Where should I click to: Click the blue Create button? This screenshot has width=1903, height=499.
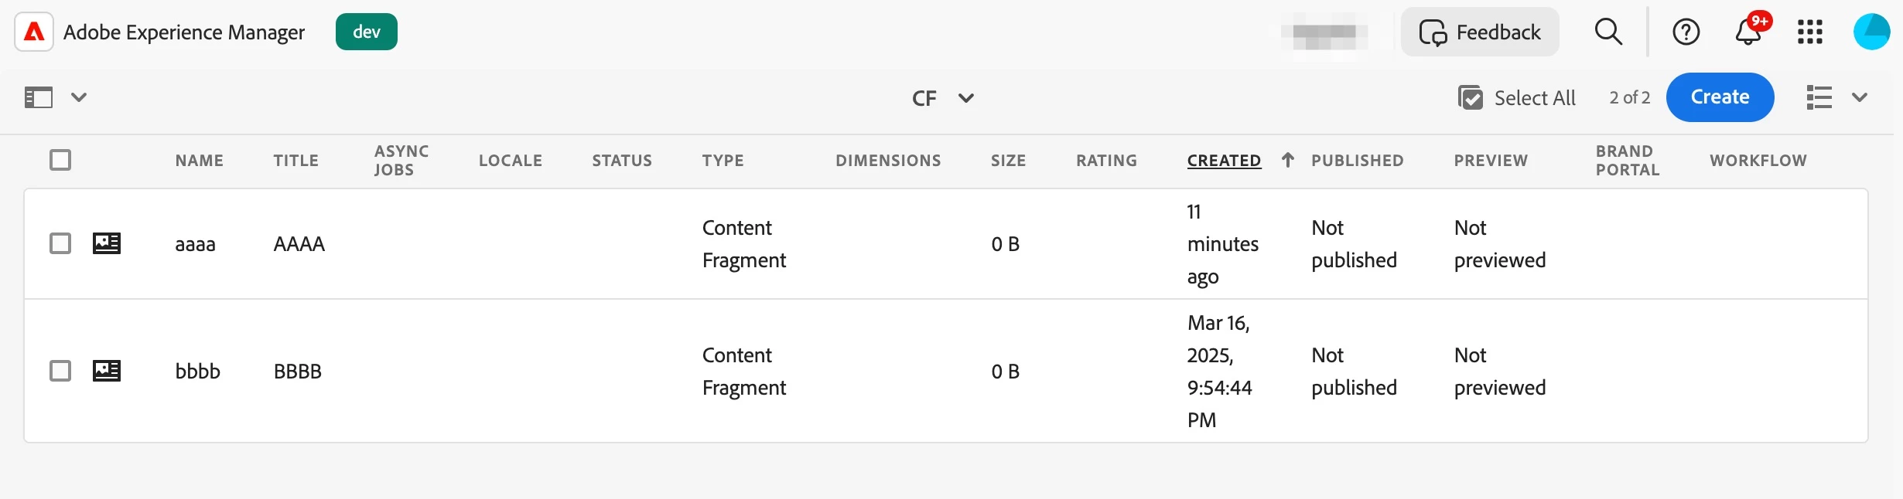point(1720,97)
